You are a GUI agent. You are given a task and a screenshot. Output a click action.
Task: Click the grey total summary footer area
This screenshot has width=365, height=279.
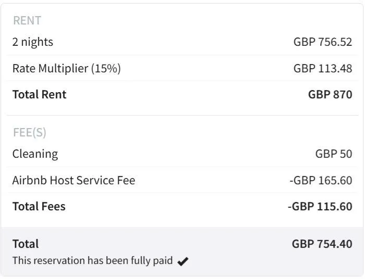coord(182,251)
